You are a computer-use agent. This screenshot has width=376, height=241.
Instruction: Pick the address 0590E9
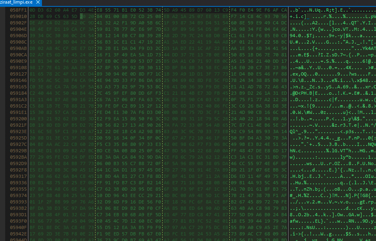pos(18,62)
